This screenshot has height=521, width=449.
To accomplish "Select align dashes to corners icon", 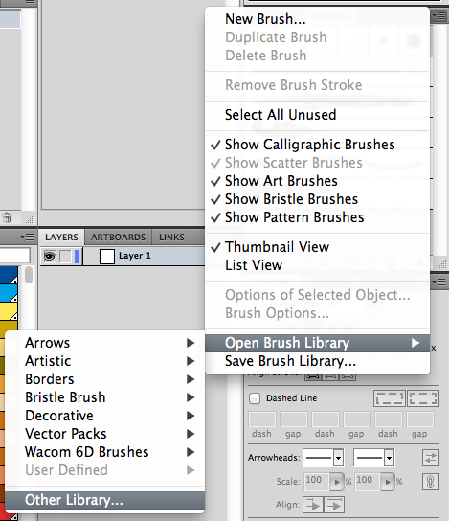I will coord(423,398).
